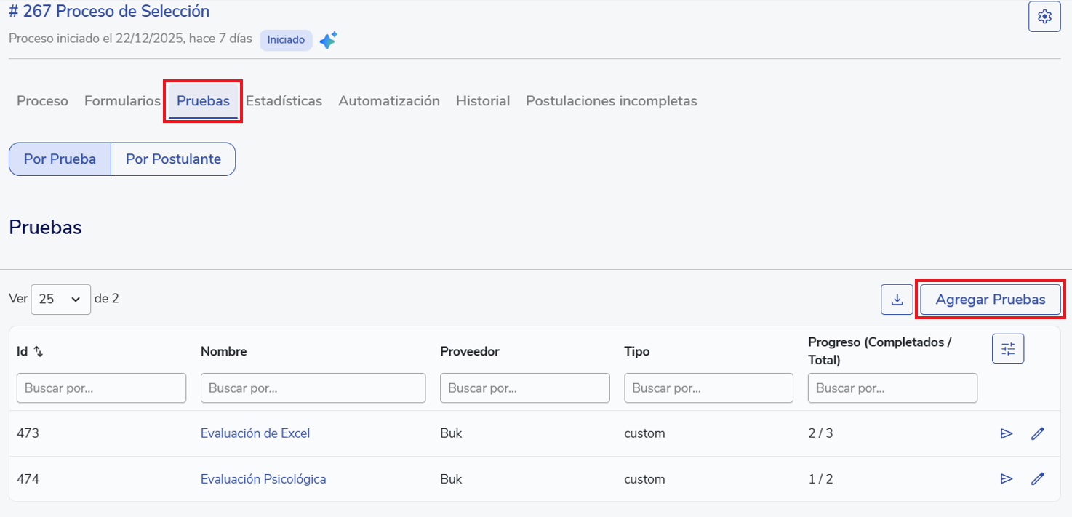The width and height of the screenshot is (1072, 517).
Task: Expand the rows-per-page dropdown showing 25
Action: pyautogui.click(x=60, y=300)
